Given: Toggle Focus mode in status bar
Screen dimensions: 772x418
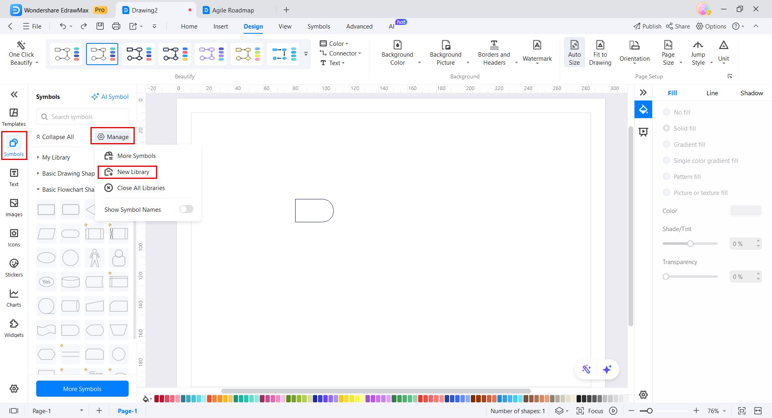Looking at the screenshot, I should (x=590, y=411).
